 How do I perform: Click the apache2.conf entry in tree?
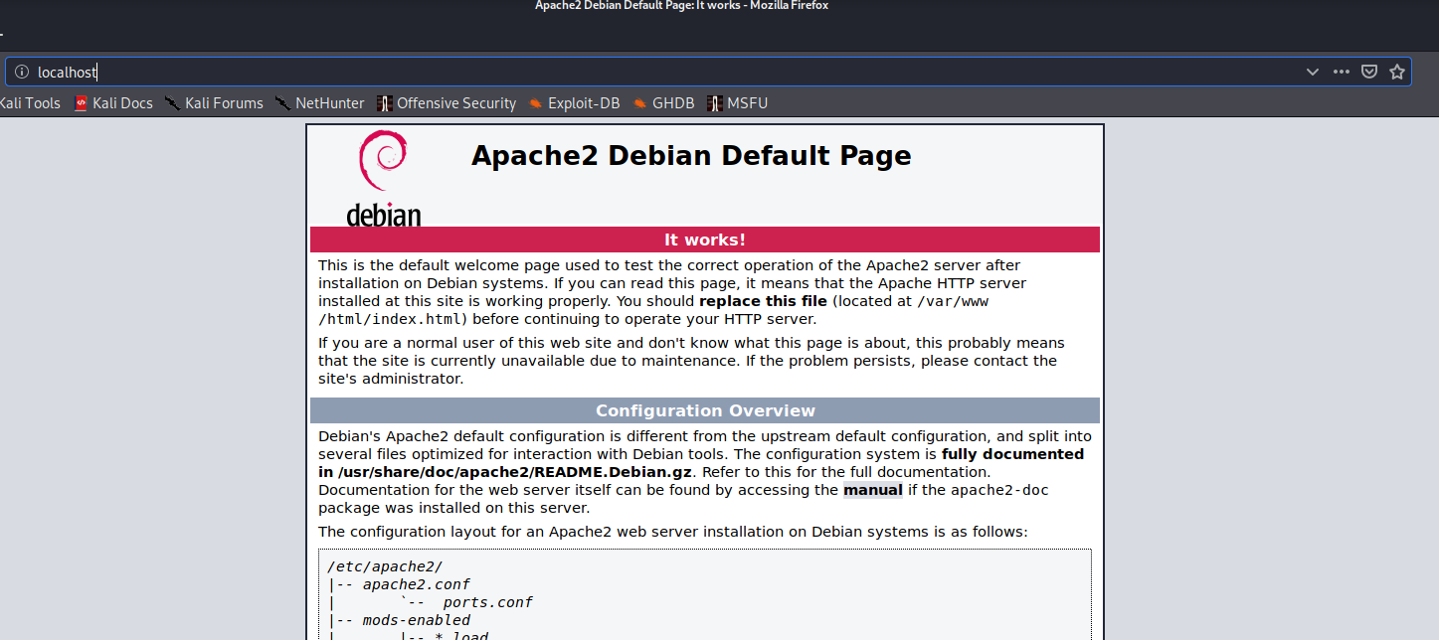coord(416,584)
